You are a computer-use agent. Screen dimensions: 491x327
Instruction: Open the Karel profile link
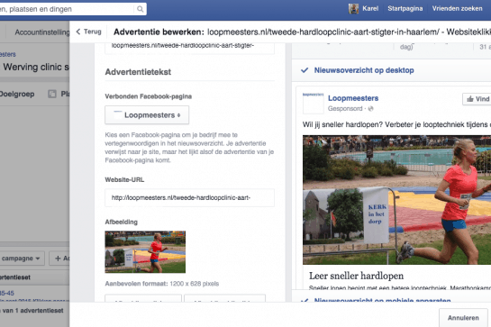[370, 8]
